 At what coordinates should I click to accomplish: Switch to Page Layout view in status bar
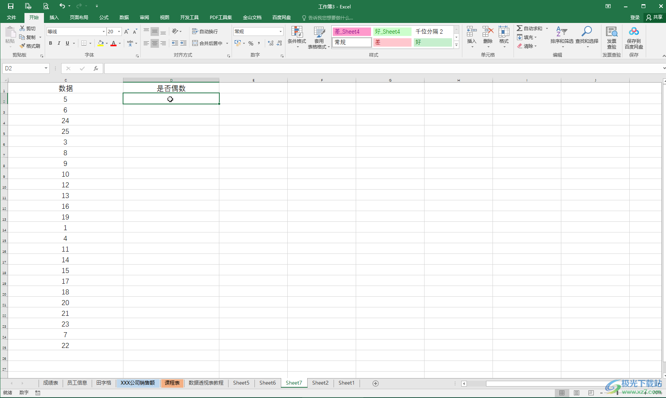[x=577, y=393]
